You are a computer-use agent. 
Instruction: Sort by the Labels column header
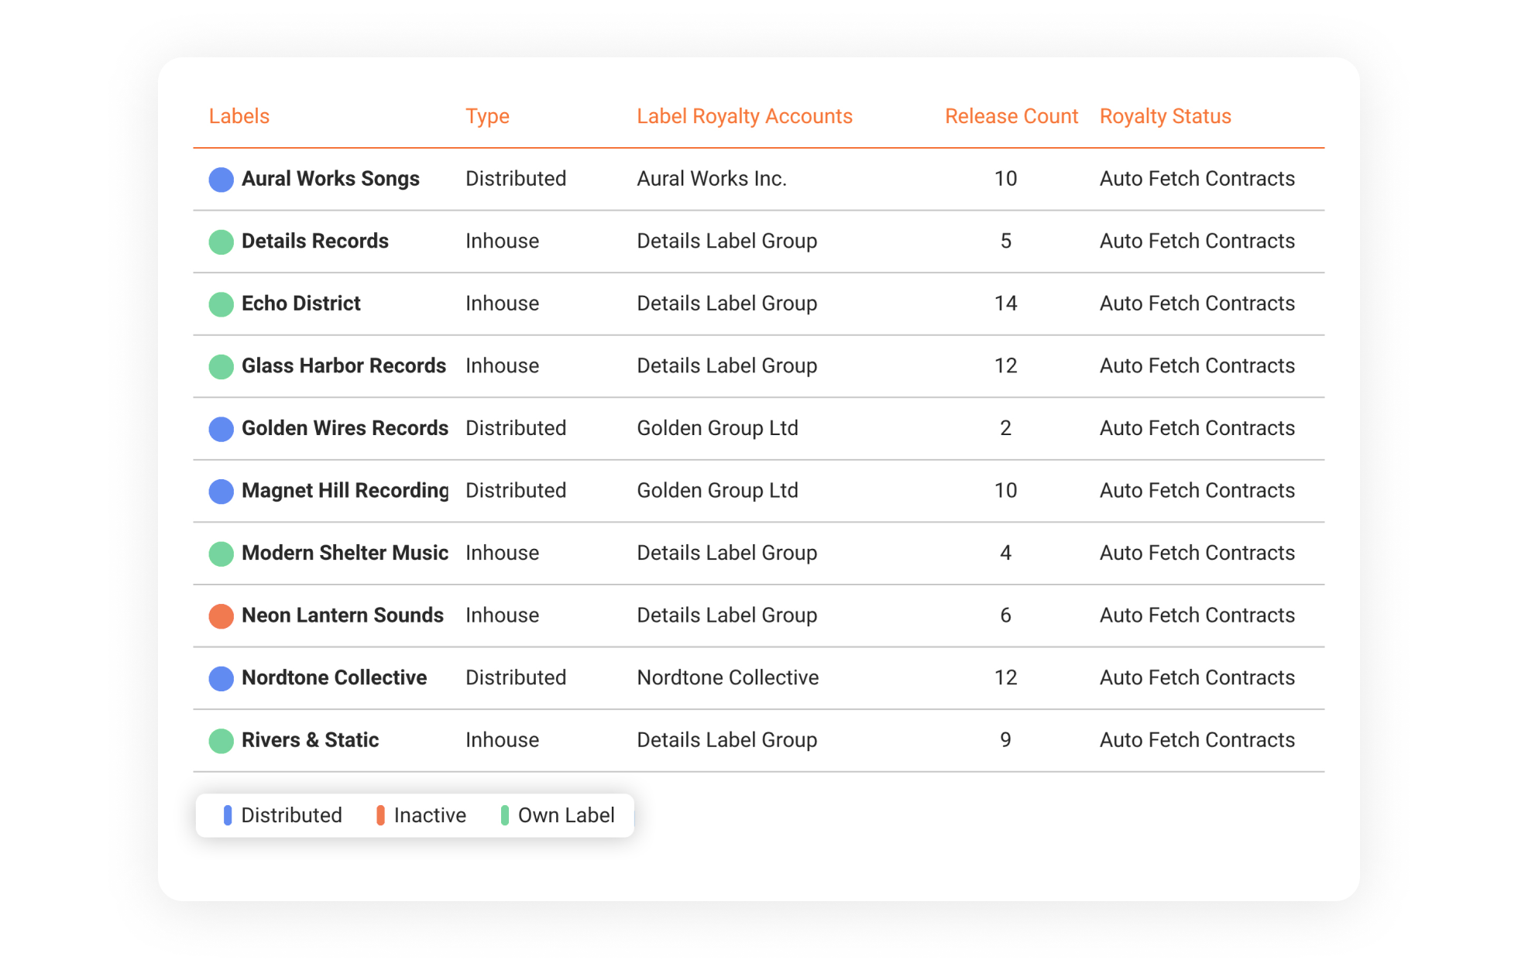pos(239,116)
